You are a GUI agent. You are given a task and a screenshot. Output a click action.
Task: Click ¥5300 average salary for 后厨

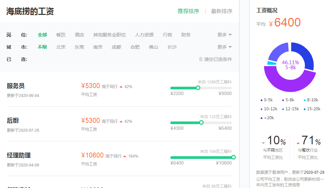91,120
